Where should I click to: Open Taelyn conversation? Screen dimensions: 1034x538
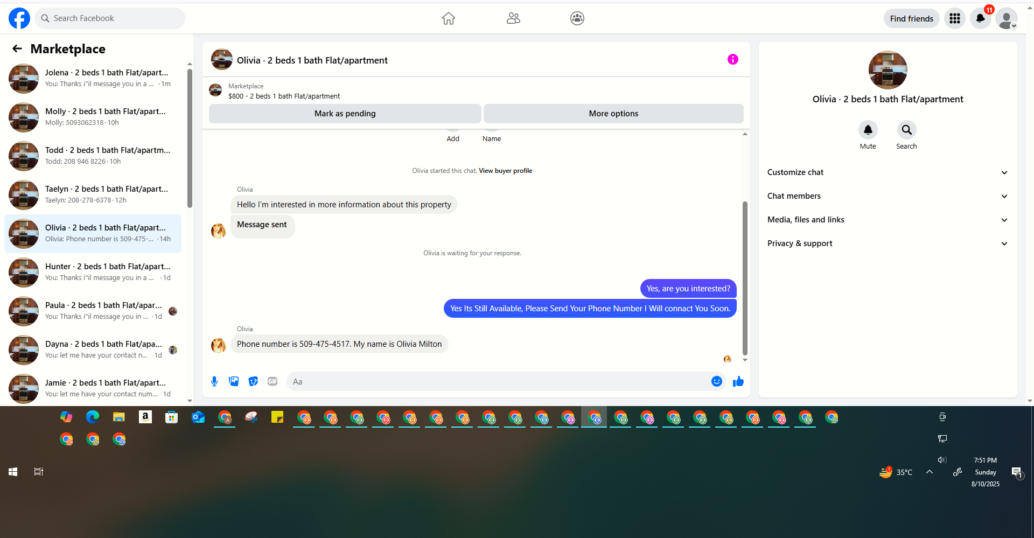coord(93,195)
